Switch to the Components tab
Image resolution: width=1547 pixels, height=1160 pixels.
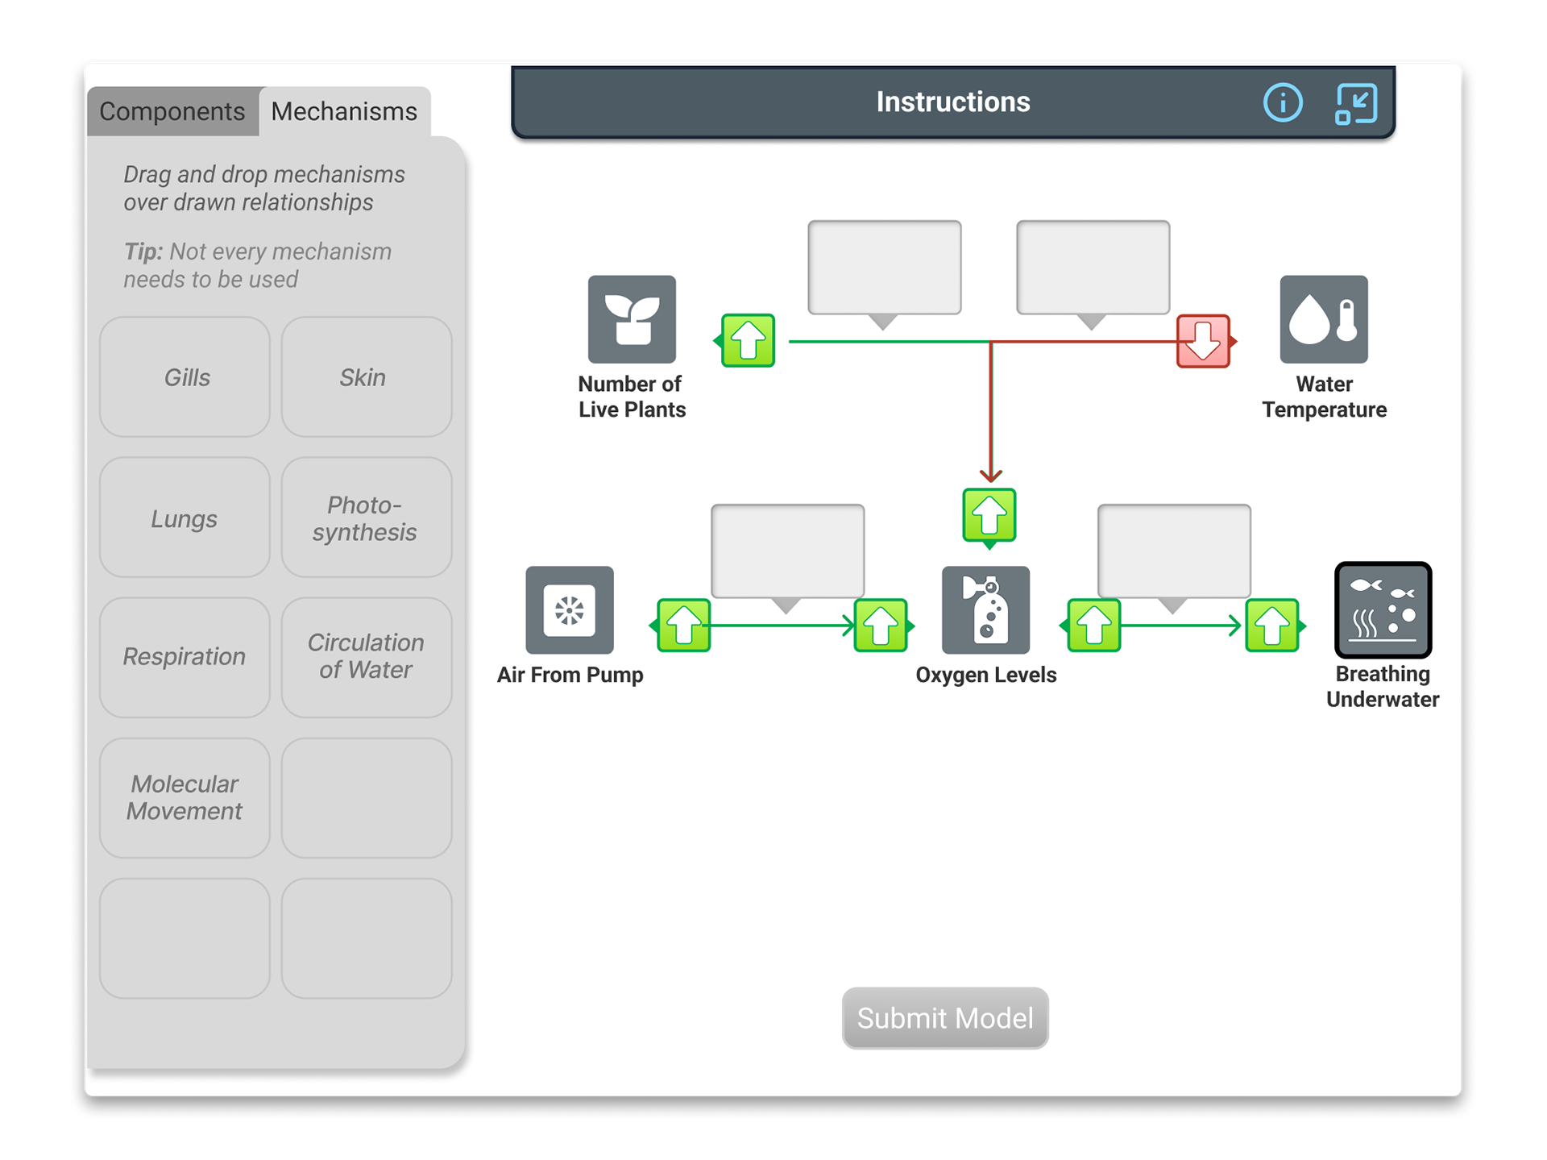pos(172,111)
